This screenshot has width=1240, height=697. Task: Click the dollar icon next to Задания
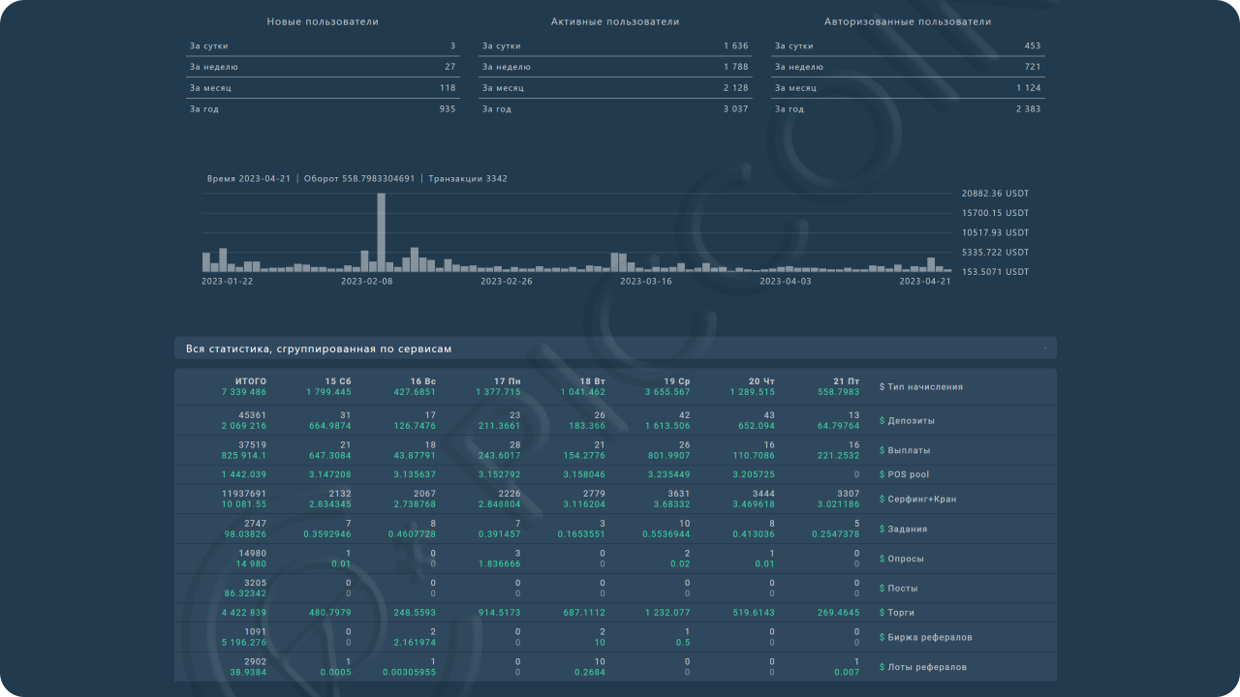click(x=882, y=530)
